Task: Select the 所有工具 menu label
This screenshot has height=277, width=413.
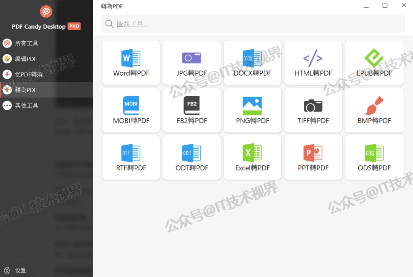Action: click(26, 43)
